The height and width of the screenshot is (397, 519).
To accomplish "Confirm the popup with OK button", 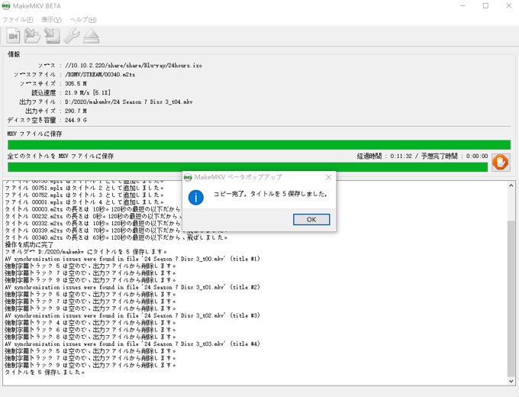I will tap(311, 219).
